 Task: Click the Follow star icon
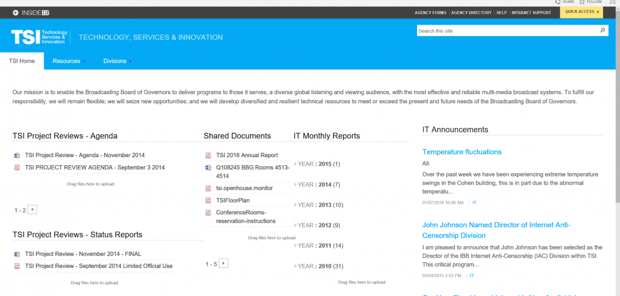click(x=582, y=2)
